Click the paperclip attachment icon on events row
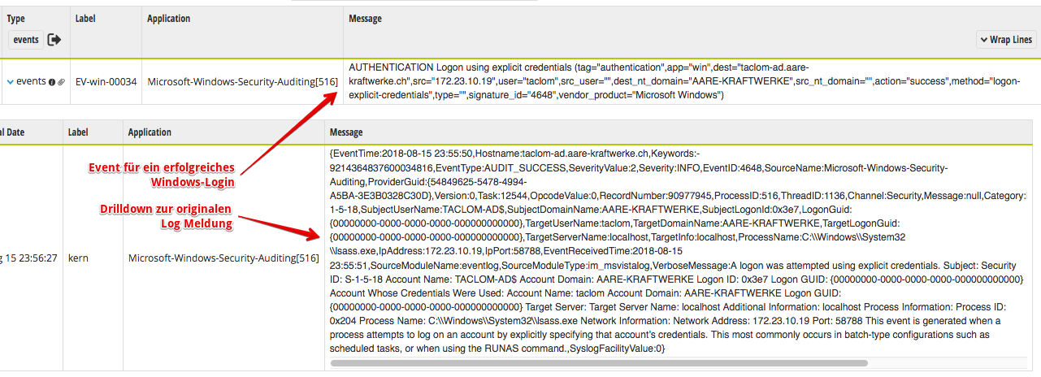The image size is (1041, 377). click(61, 82)
